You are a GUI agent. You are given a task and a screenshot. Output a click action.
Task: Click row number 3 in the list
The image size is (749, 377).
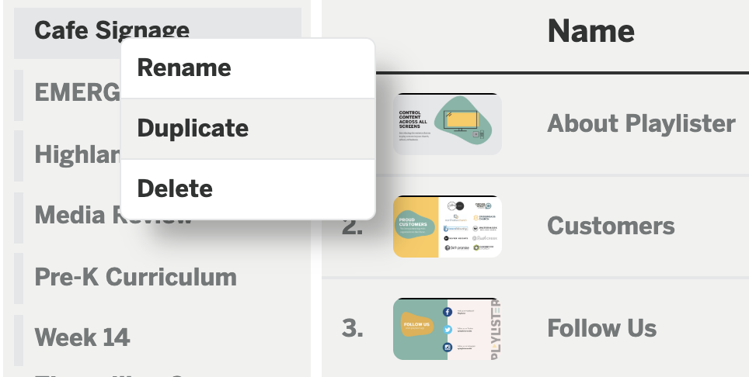point(352,328)
